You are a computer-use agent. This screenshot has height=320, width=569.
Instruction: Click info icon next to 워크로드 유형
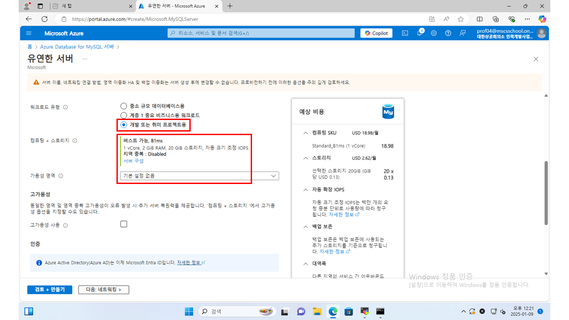(65, 107)
